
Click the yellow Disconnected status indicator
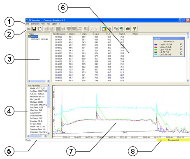coord(173,140)
